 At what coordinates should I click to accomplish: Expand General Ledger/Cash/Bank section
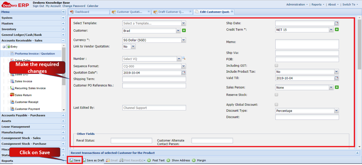pyautogui.click(x=63, y=35)
